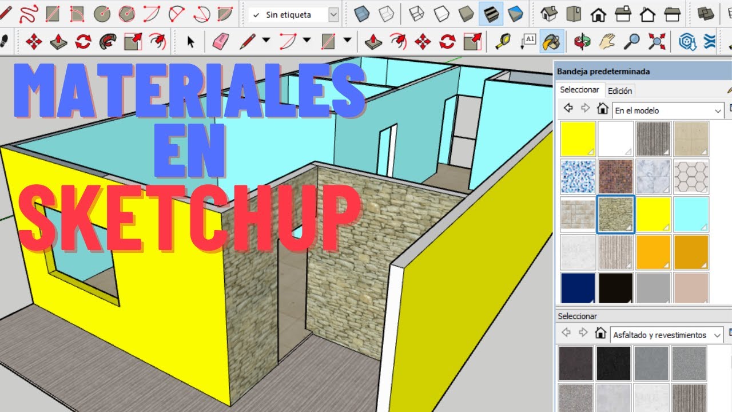Select the hexagon tile material
732x412 pixels.
(x=691, y=176)
